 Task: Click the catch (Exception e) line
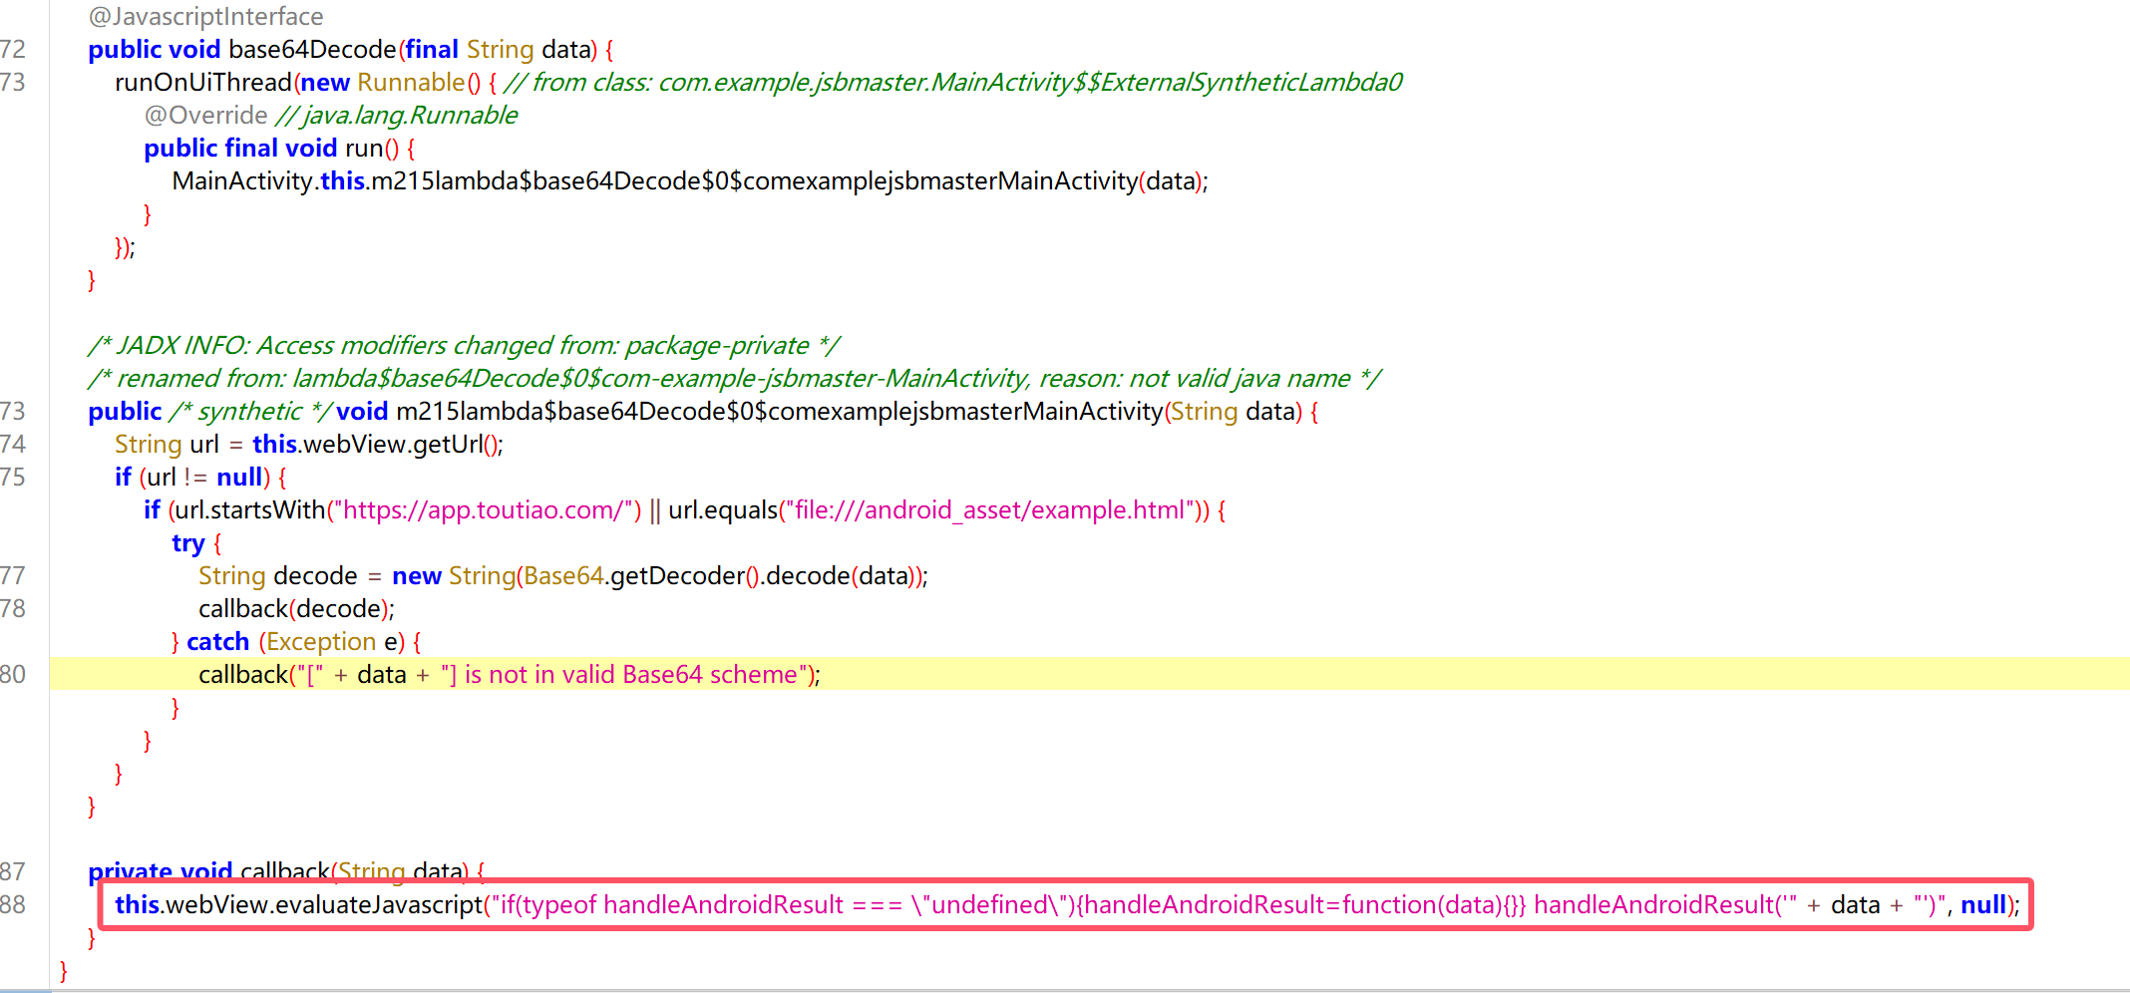tap(296, 641)
